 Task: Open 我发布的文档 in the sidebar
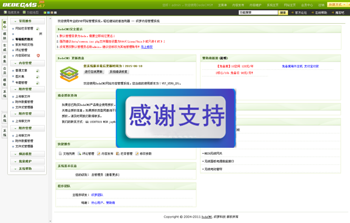click(24, 45)
